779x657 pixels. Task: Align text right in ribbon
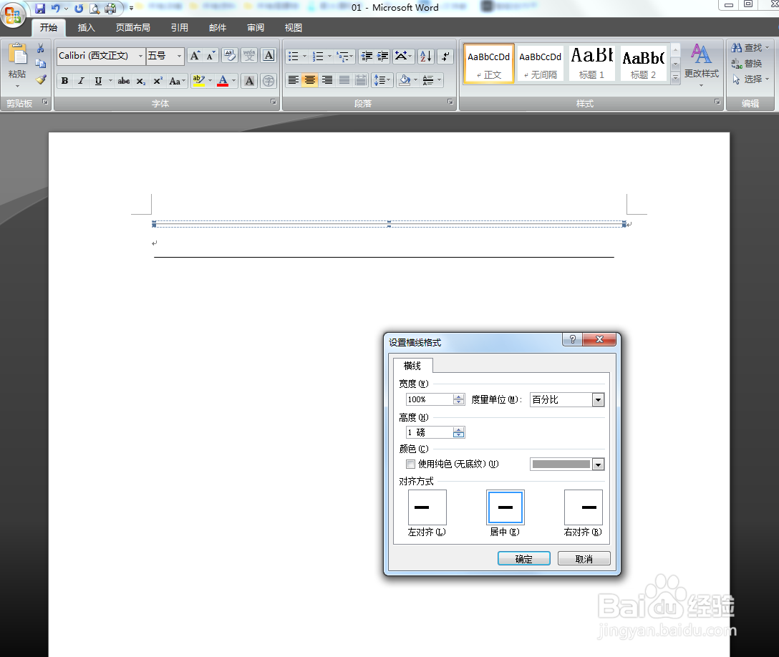[x=327, y=80]
